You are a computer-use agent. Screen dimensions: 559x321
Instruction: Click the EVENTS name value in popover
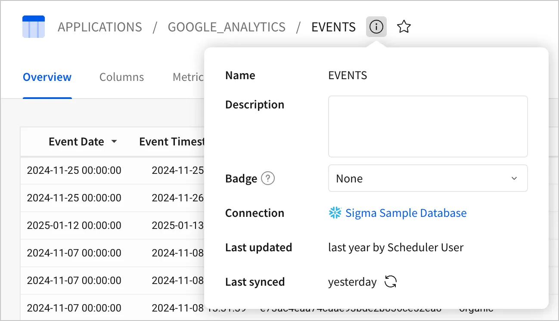pos(348,75)
